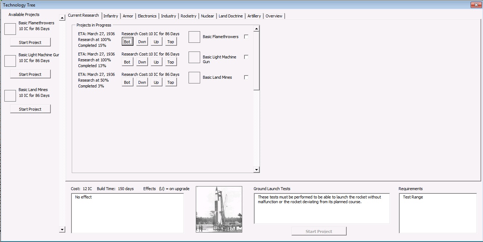Screen dimensions: 483x242
Task: Tick the Basic Flamethrowers checkbox
Action: click(x=247, y=37)
